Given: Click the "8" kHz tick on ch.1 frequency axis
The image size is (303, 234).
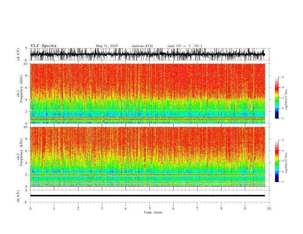Looking at the screenshot, I should 27,76.
